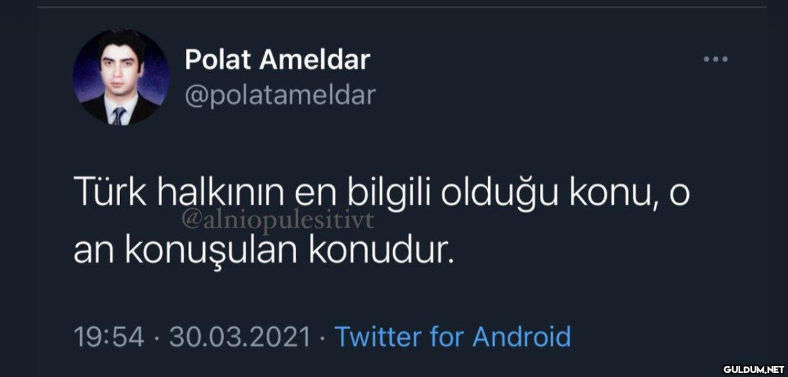Open the three-dot more options menu
Image resolution: width=788 pixels, height=377 pixels.
point(715,59)
